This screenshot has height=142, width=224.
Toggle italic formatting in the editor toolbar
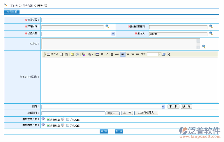coord(107,54)
